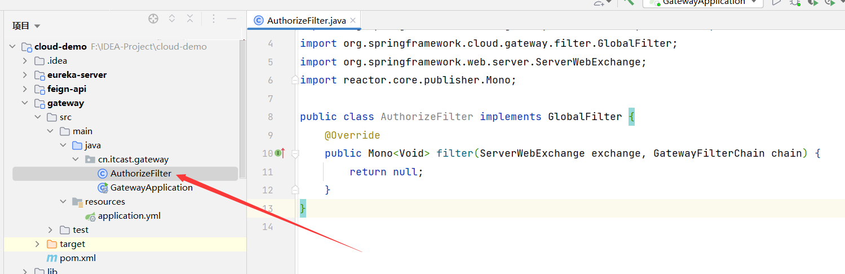Select the main folder label
This screenshot has height=274, width=845.
pyautogui.click(x=82, y=131)
